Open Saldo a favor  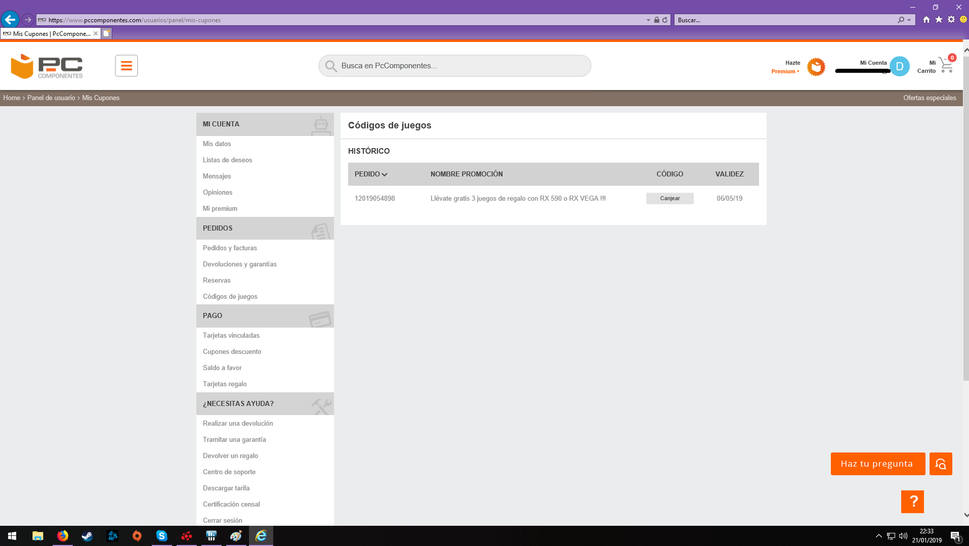point(222,368)
